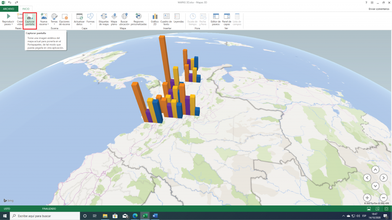Screen dimensions: 392x220
Task: Open the ARCHIVO tab
Action: (9, 9)
